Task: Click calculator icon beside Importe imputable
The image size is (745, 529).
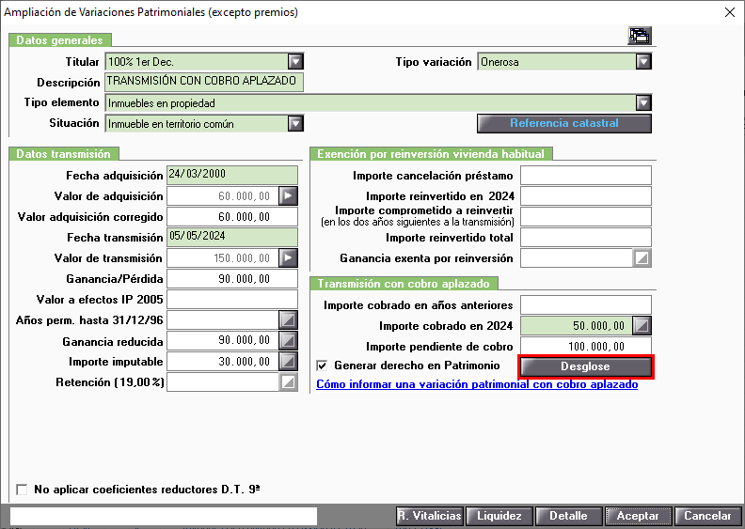Action: (x=289, y=362)
